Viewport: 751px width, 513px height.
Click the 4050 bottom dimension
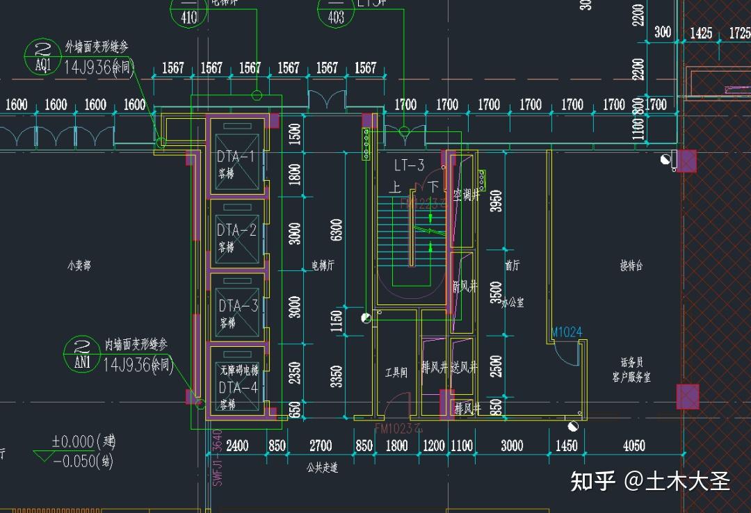634,446
